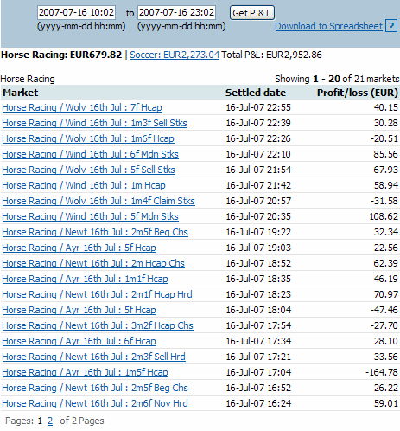Open Wind 16th Jul 1m3f Sell Stks market
This screenshot has width=400, height=431.
click(x=94, y=123)
